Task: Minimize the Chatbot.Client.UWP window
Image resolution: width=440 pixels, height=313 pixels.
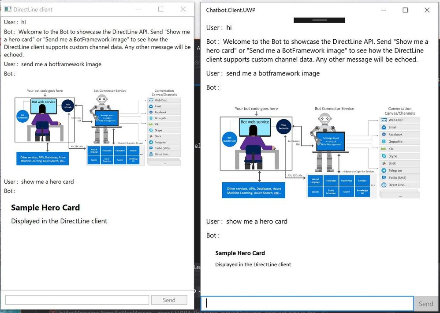Action: (384, 10)
